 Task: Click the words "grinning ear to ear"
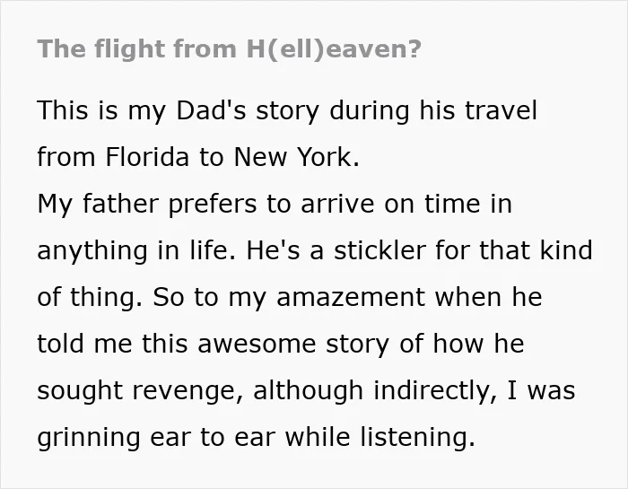pyautogui.click(x=156, y=437)
